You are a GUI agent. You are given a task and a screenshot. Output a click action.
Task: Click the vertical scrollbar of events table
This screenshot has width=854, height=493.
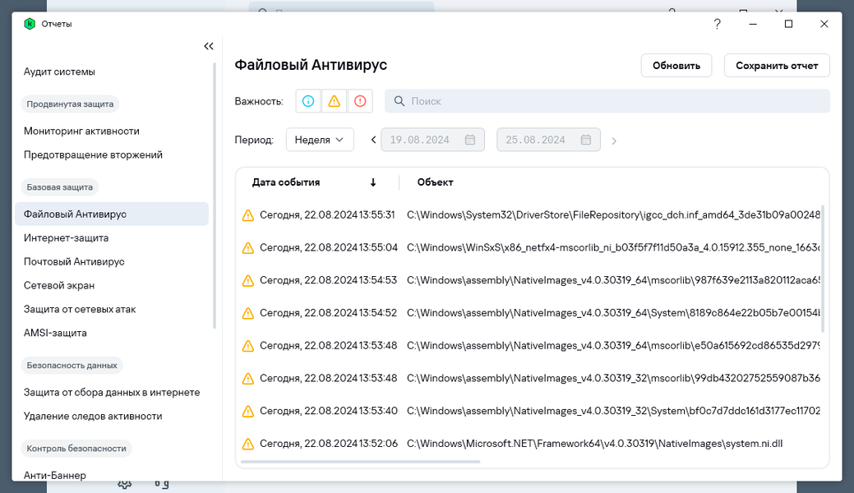(823, 269)
